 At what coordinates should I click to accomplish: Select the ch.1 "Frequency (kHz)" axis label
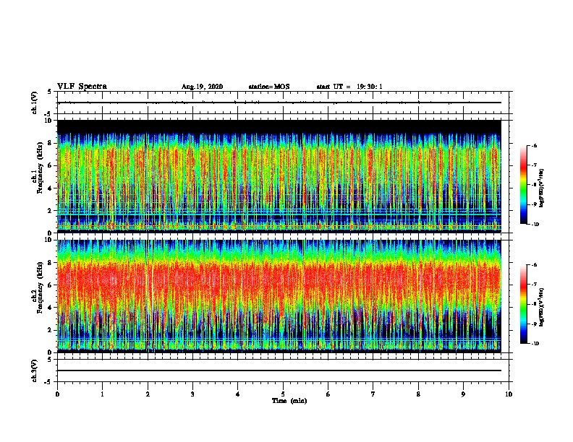pos(40,168)
